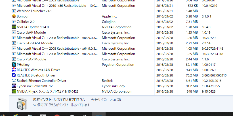Click the installed programs CD box icon
Screen dimensions: 233x116
pos(22,104)
